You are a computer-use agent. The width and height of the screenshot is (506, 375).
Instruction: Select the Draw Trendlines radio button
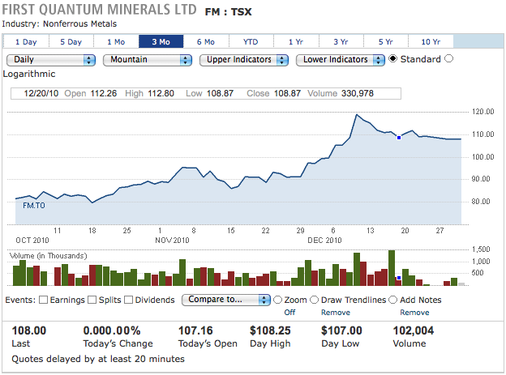click(x=315, y=300)
